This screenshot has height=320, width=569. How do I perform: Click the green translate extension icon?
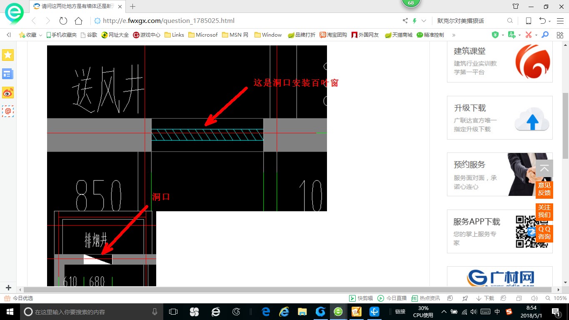[512, 35]
